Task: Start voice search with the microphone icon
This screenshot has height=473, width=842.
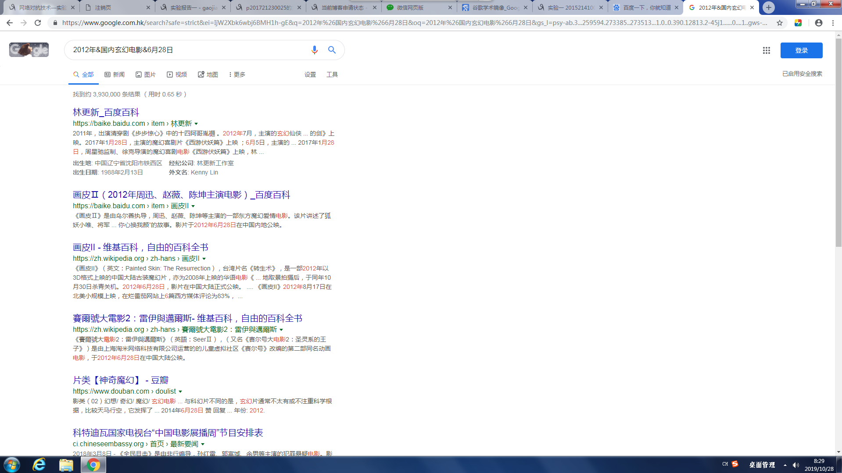Action: tap(314, 50)
